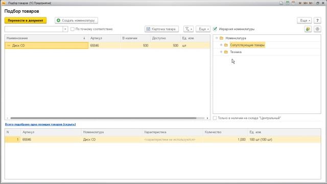Open Карточка товара

click(161, 29)
